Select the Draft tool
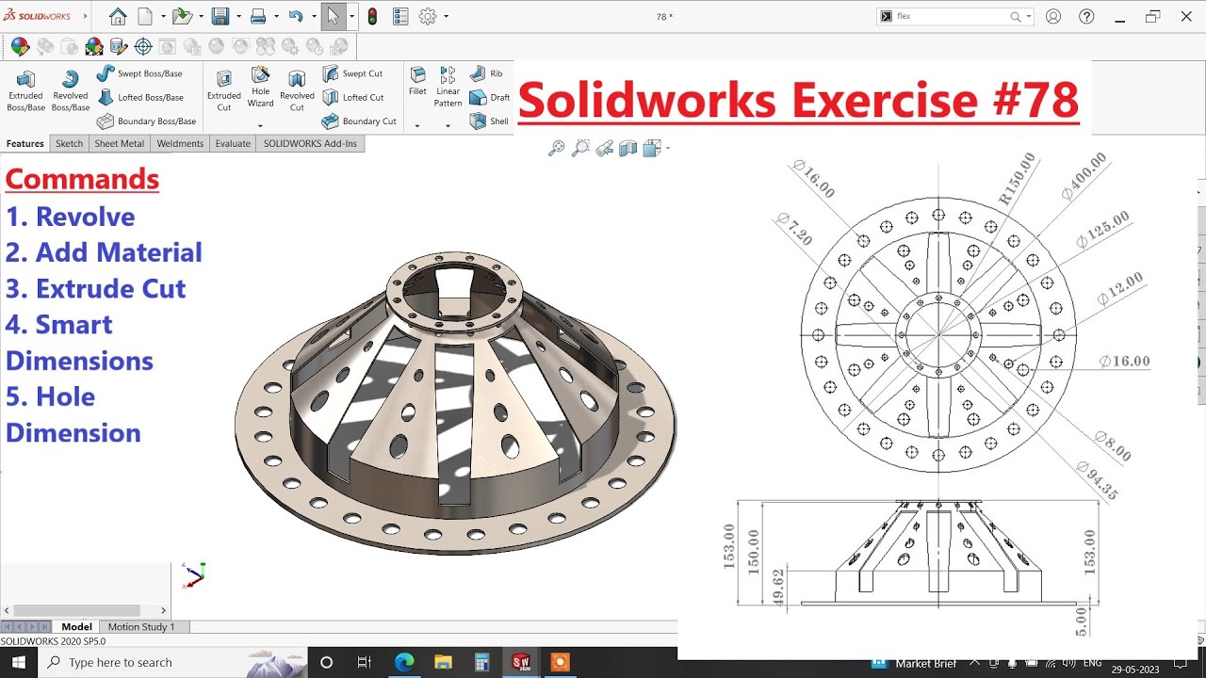Image resolution: width=1206 pixels, height=678 pixels. pos(489,97)
